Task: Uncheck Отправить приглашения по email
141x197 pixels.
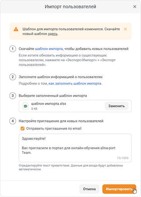Action: point(22,129)
